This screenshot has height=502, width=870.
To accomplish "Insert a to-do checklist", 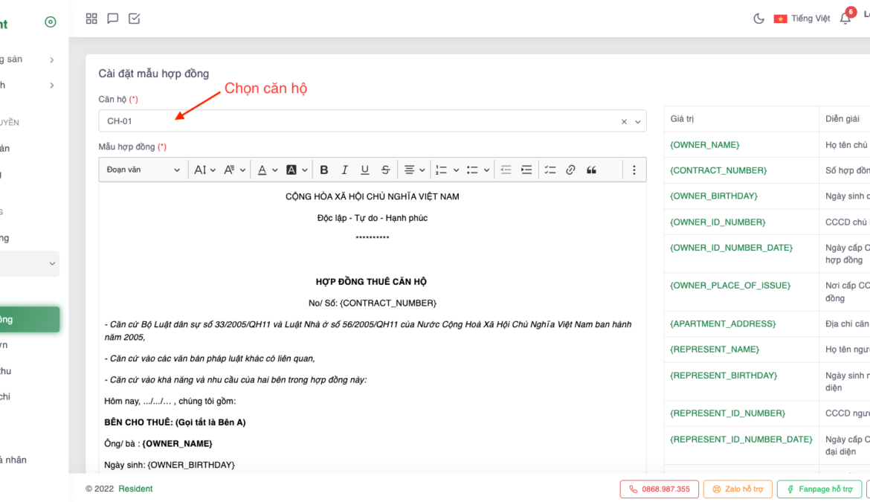I will [x=550, y=170].
